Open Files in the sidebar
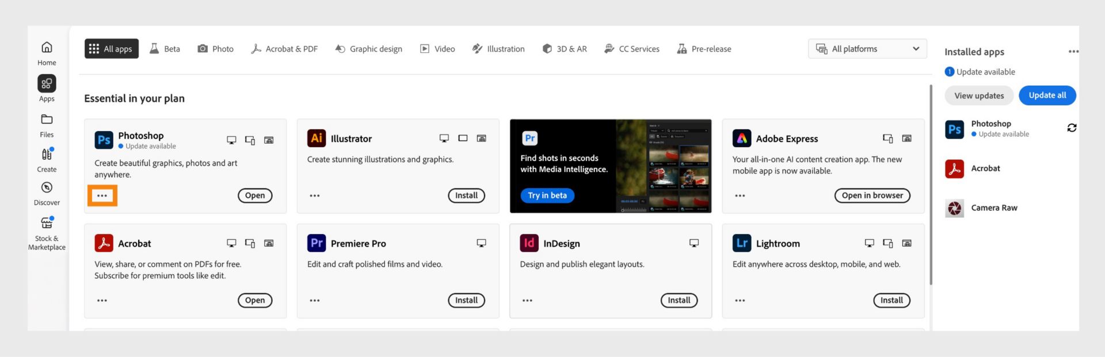This screenshot has width=1105, height=357. coord(47,125)
